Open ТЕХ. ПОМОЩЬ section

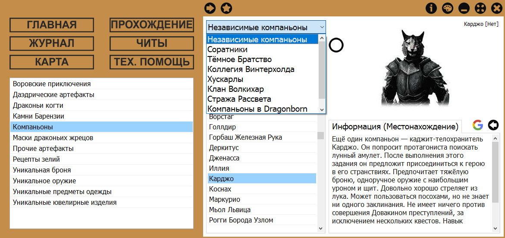152,62
